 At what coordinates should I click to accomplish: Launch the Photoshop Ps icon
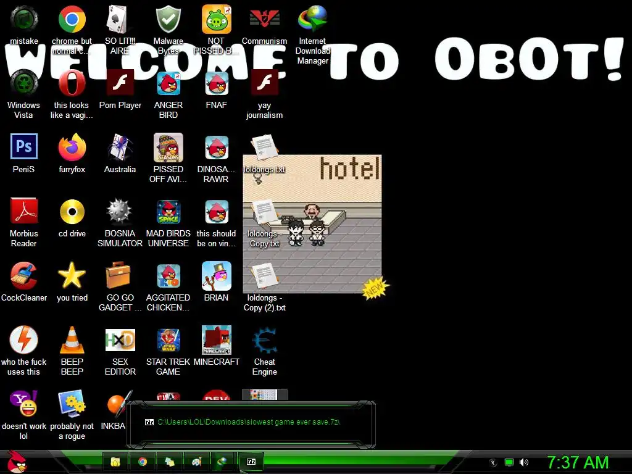click(24, 146)
